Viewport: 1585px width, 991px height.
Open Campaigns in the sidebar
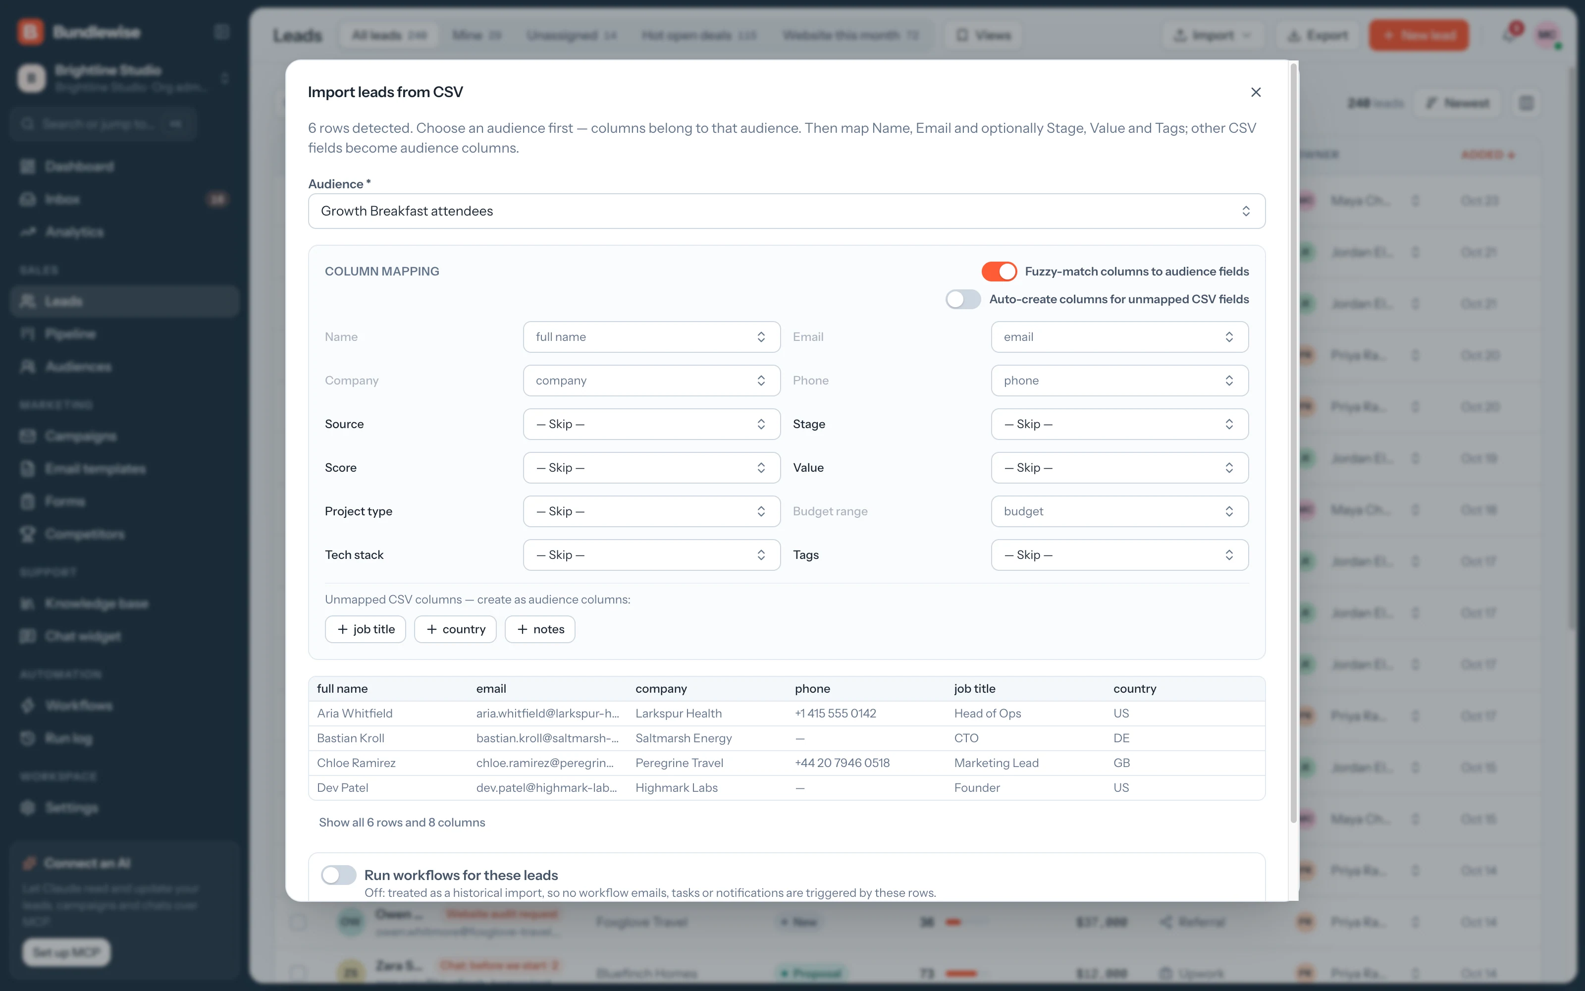[x=124, y=437]
